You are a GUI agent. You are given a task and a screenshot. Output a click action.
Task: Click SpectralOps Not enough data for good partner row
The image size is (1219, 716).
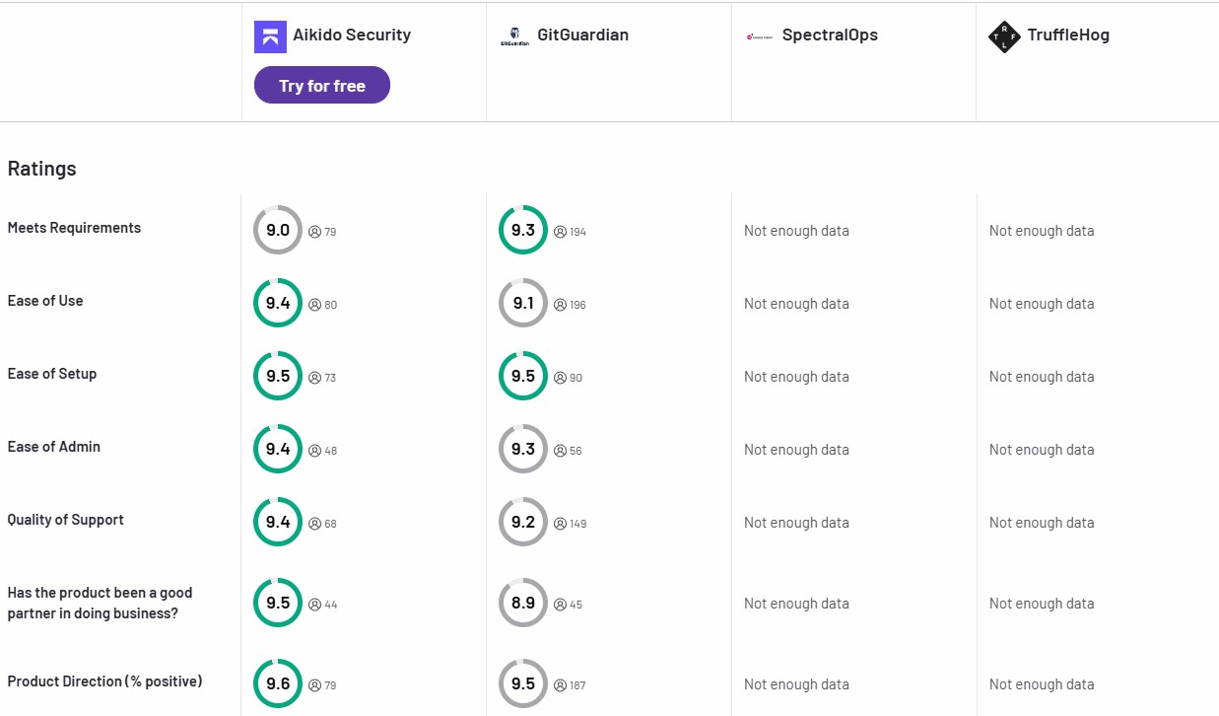pyautogui.click(x=796, y=604)
